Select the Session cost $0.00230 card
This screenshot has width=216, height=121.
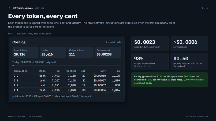(x=108, y=52)
